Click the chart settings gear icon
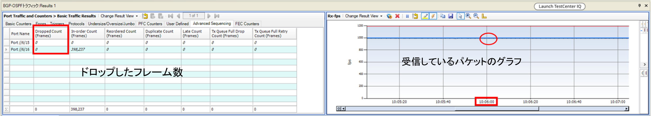651x116 pixels. point(389,16)
